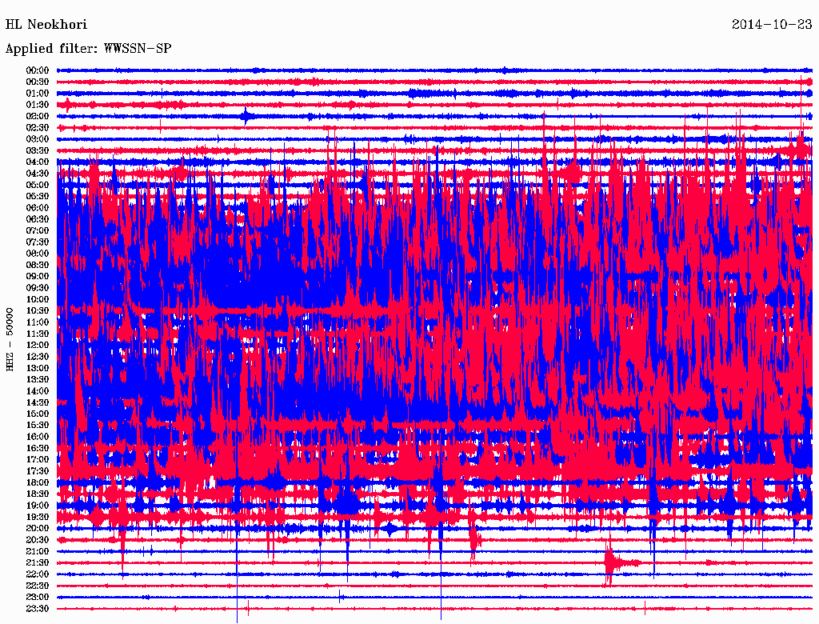
Task: Select the 00:30 time label
Action: tap(37, 82)
